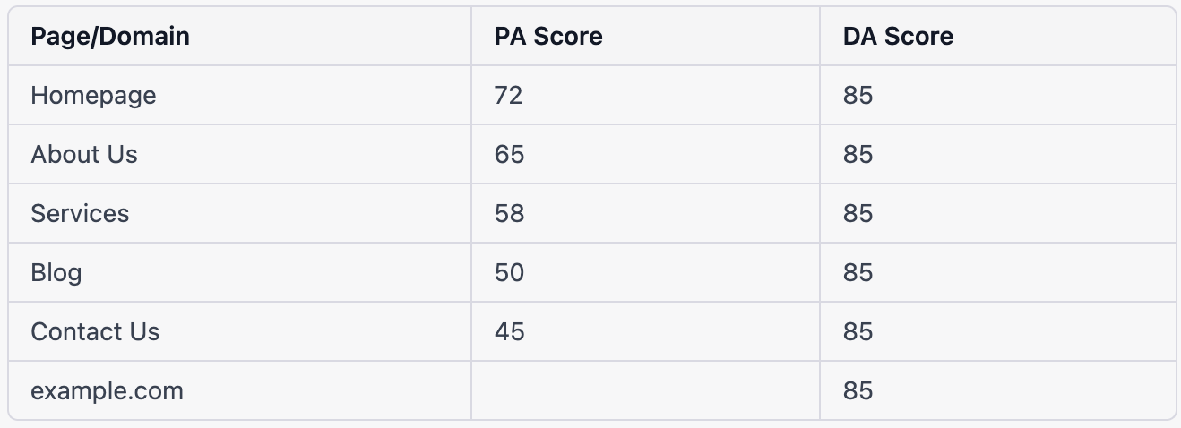Click the DA score 85 in example.com row
The image size is (1181, 428).
click(858, 391)
